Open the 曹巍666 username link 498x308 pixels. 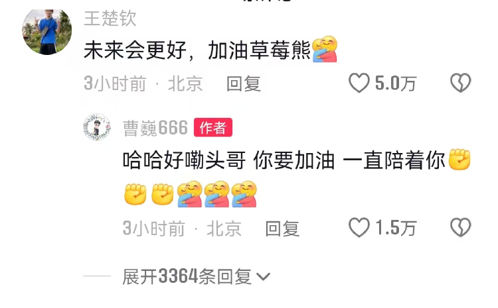tap(155, 128)
